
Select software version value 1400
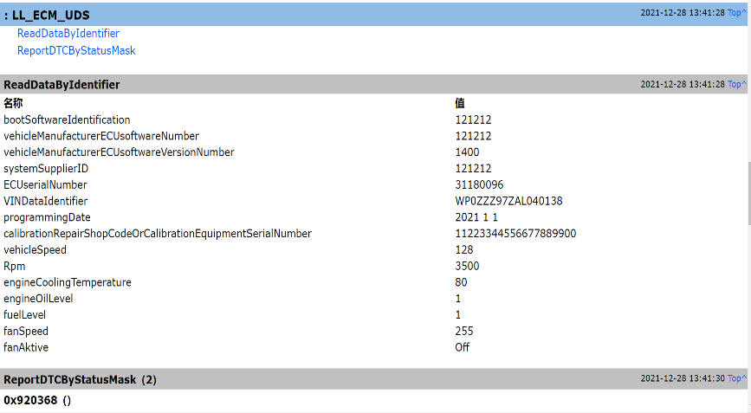467,152
